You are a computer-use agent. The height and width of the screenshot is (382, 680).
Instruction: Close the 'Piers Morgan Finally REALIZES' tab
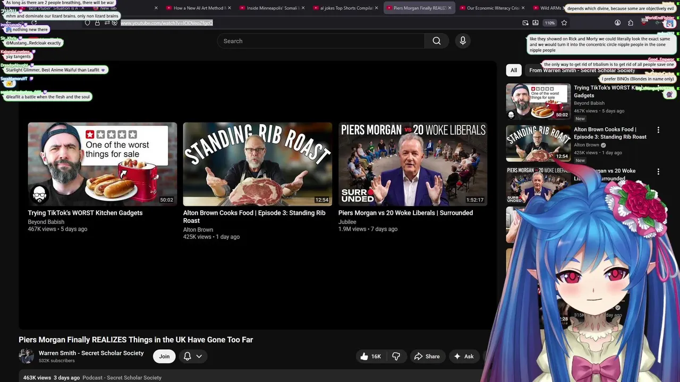pyautogui.click(x=450, y=8)
